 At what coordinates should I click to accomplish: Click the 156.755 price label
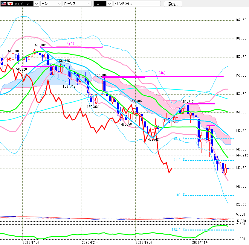63,61
